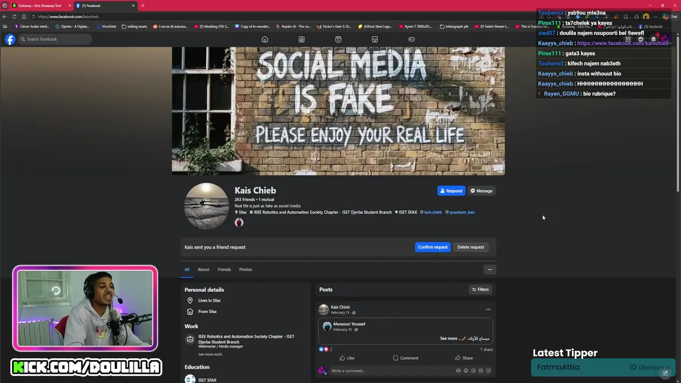The height and width of the screenshot is (383, 681).
Task: Open the mutual friend avatar under profile
Action: [239, 222]
